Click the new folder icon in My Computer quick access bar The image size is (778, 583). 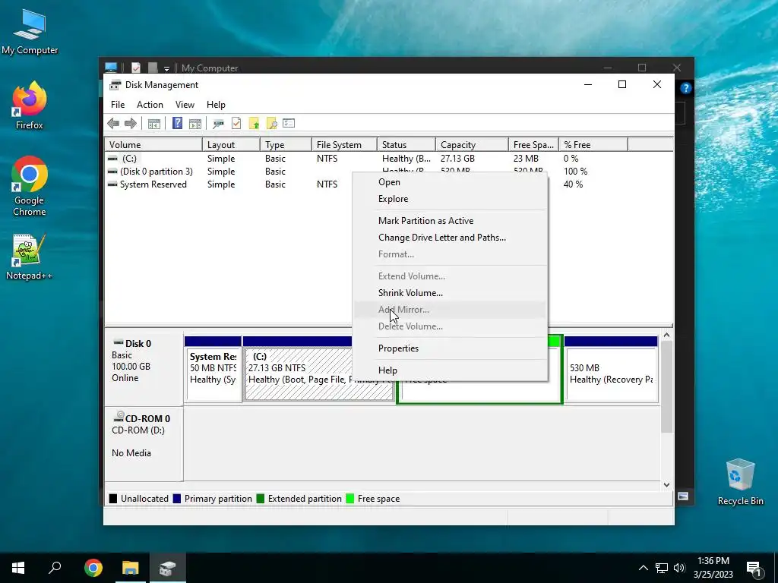pos(153,68)
